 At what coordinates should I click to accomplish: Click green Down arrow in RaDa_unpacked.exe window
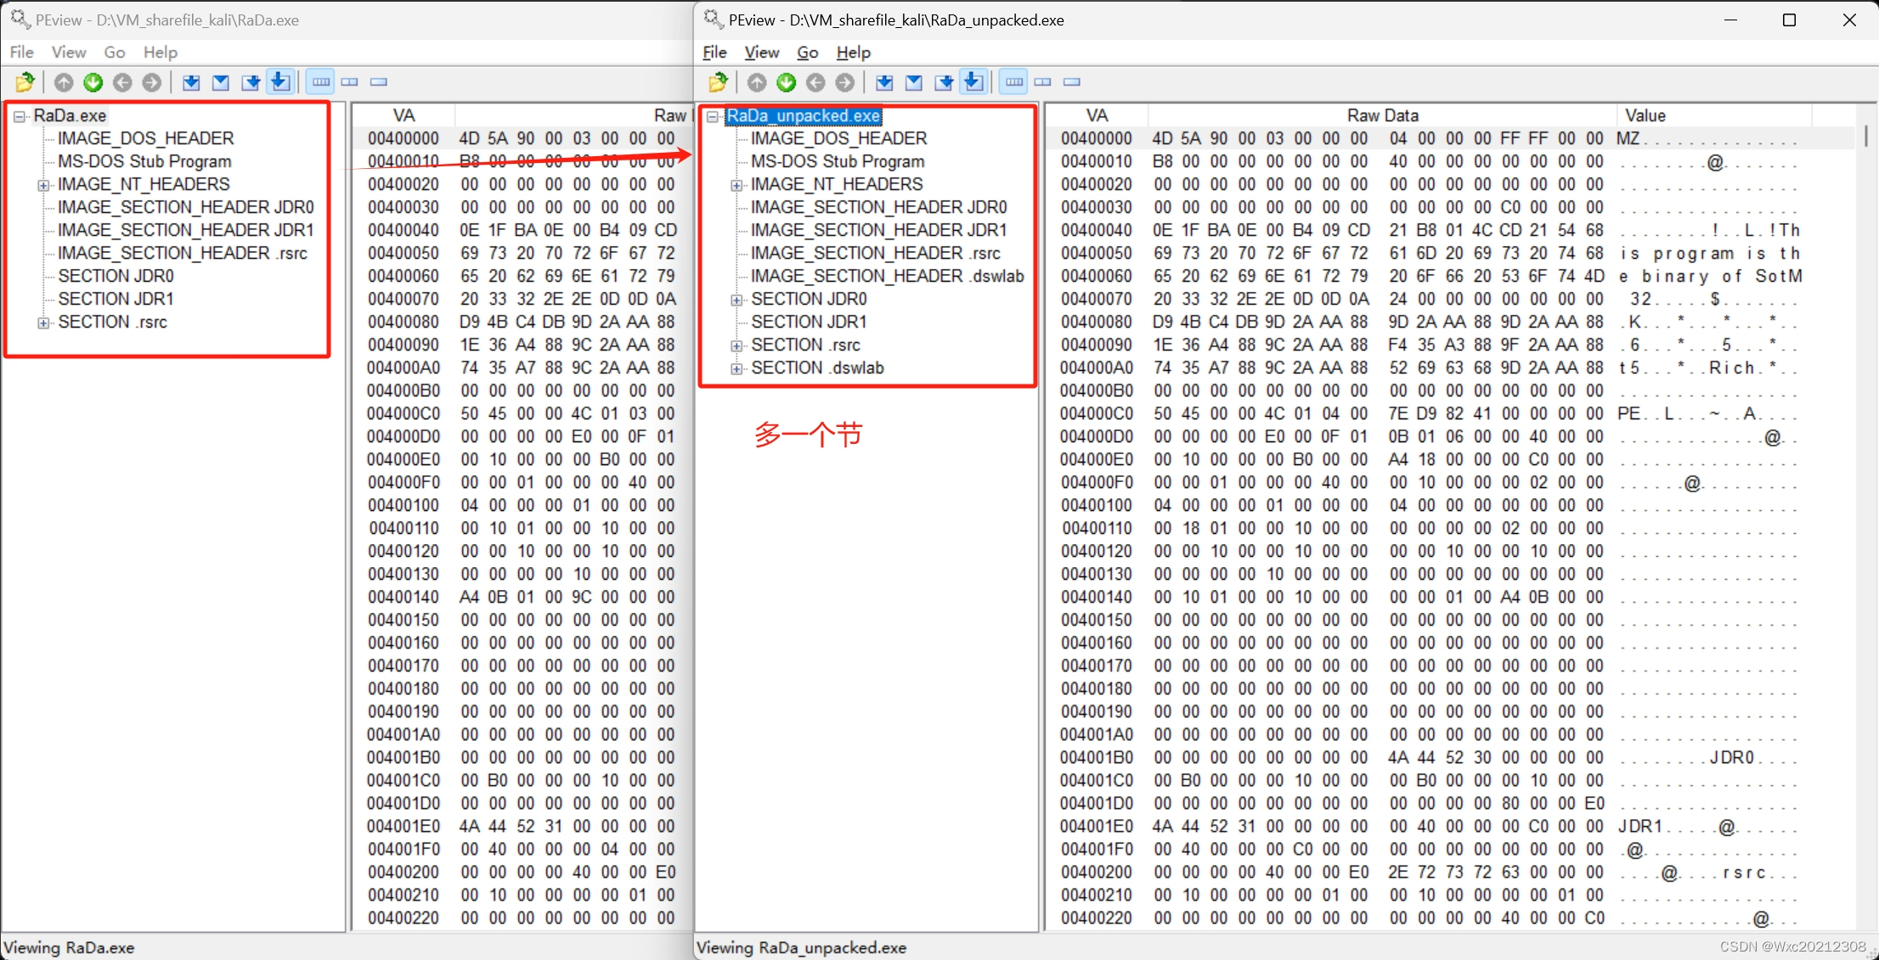coord(787,82)
